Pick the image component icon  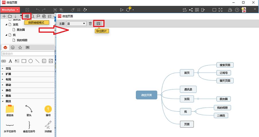click(51, 61)
